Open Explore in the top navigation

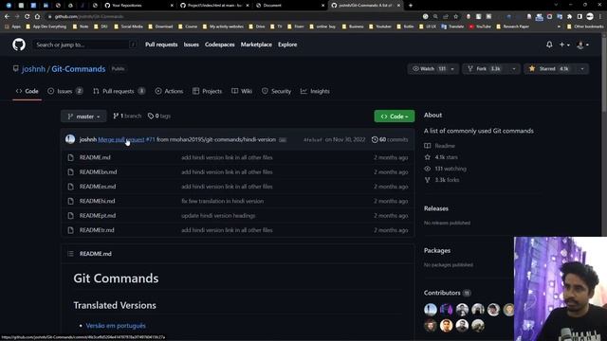[x=287, y=45]
